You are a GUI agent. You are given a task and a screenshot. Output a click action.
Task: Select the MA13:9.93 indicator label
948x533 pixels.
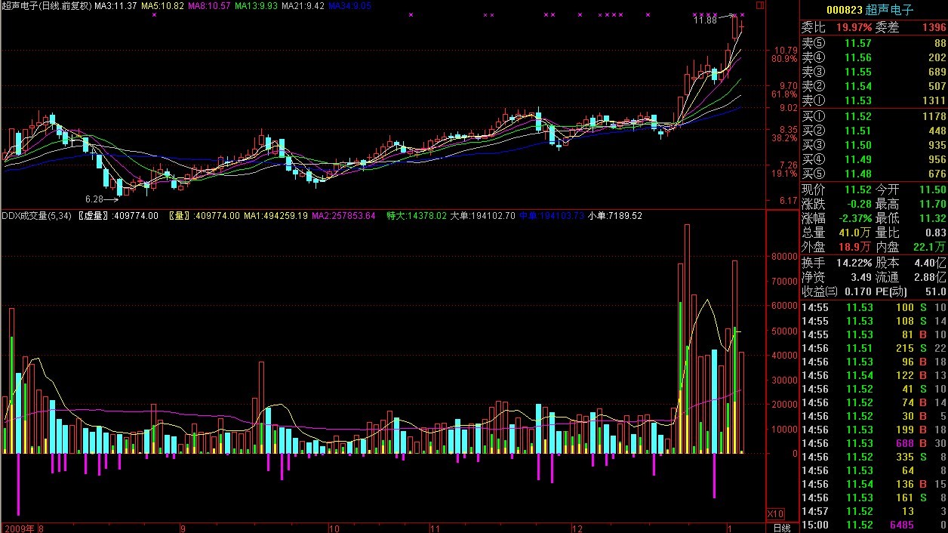click(x=256, y=6)
